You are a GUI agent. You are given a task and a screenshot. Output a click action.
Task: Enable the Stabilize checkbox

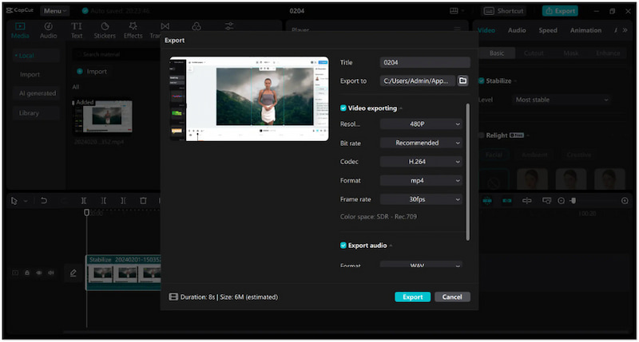click(482, 81)
